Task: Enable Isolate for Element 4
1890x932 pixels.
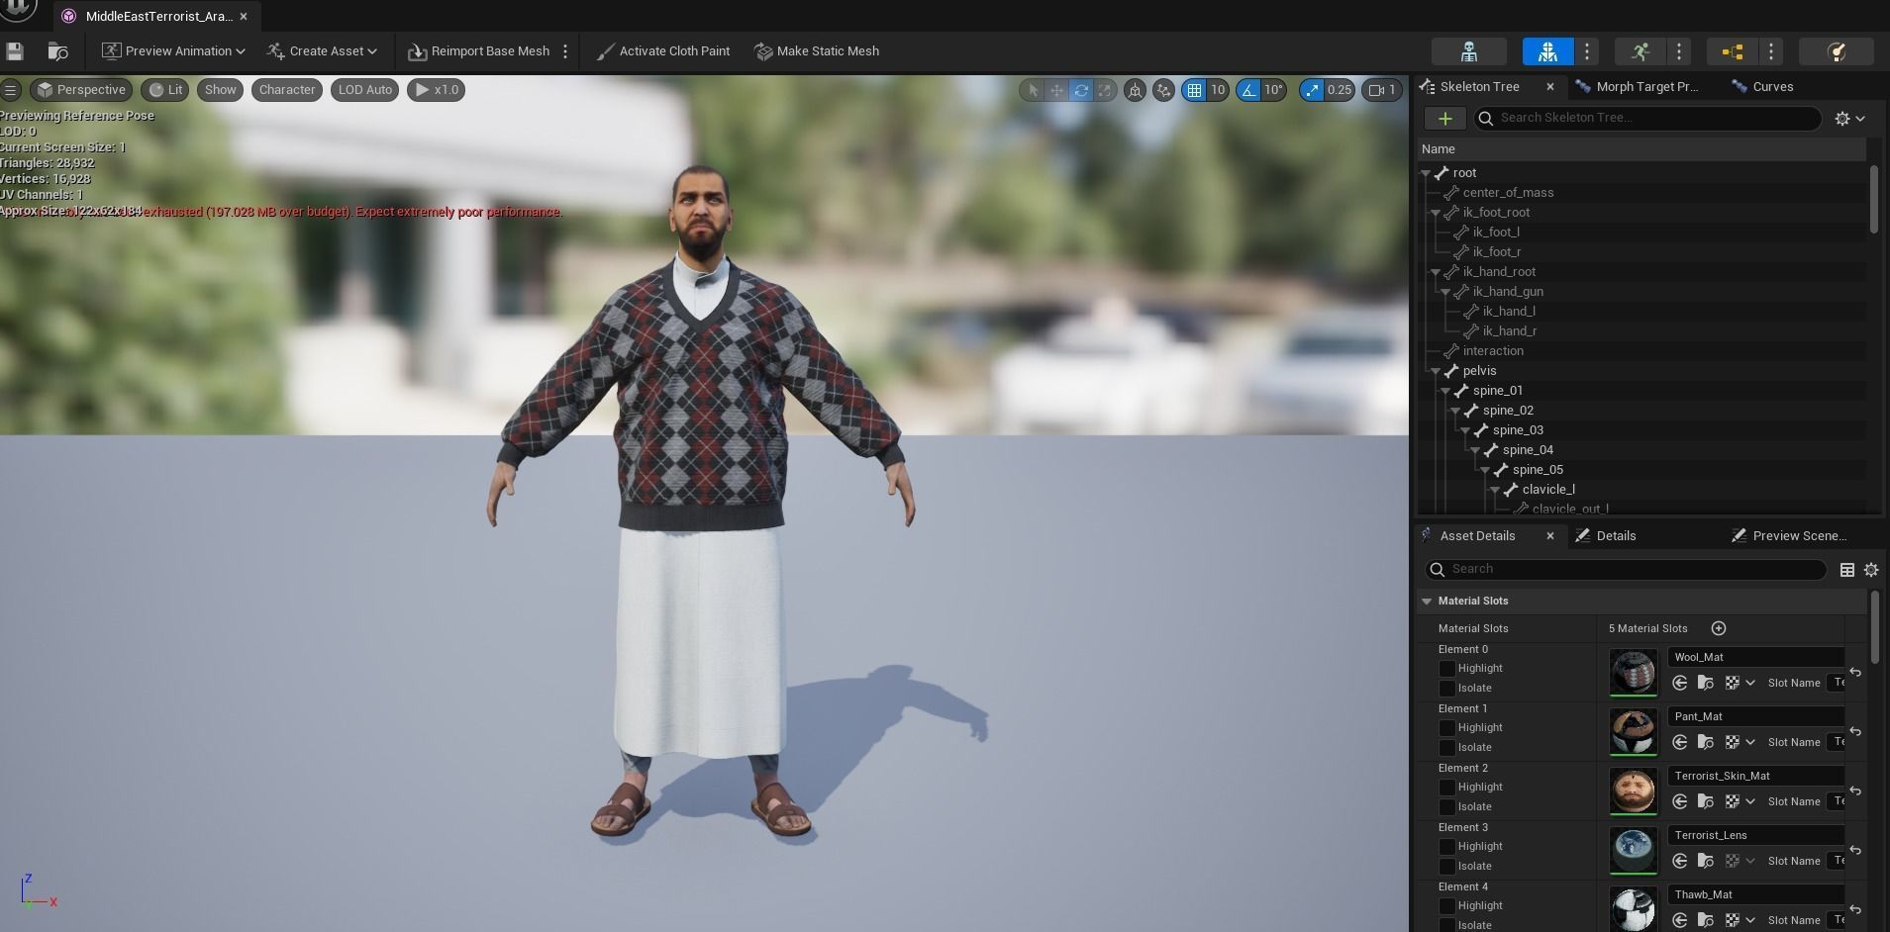Action: point(1447,925)
